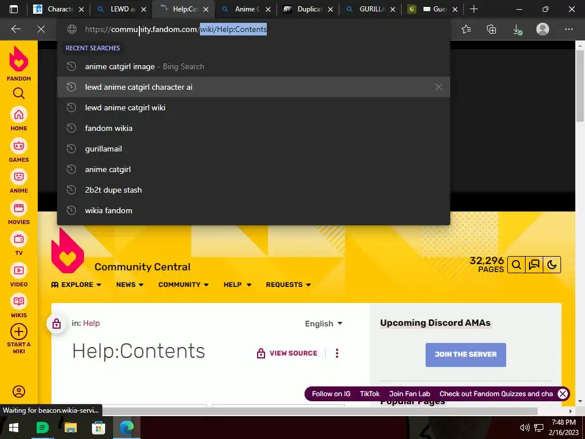Open browser Settings and more menu

coord(568,29)
